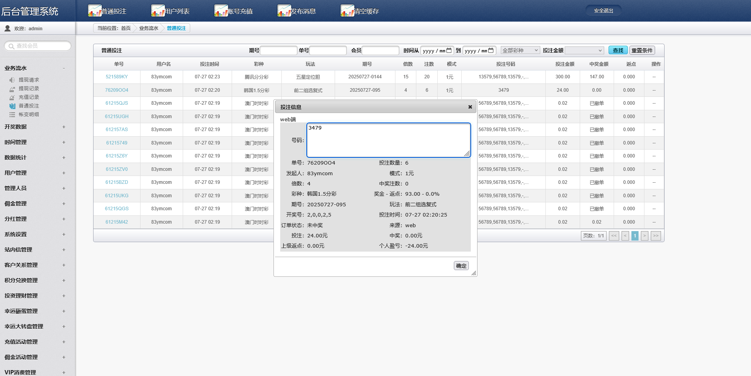Expand the 客户关系管理 section
Screen dimensions: 751x376
pos(64,265)
